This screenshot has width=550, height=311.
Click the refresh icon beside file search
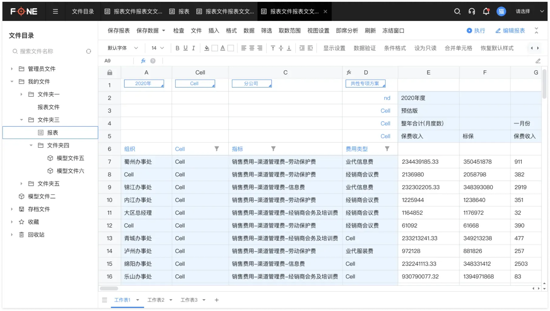(x=89, y=51)
